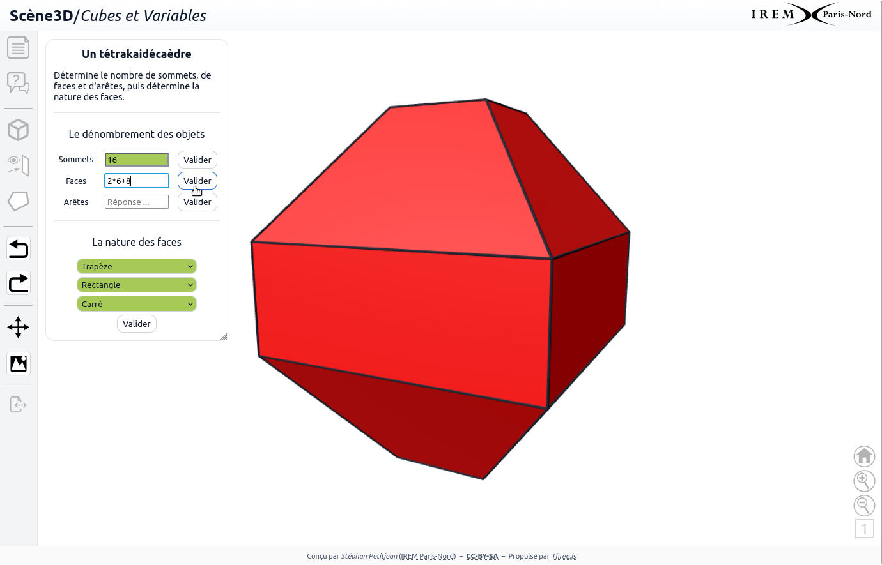Image resolution: width=882 pixels, height=565 pixels.
Task: Click the polygon face shape icon
Action: coord(18,201)
